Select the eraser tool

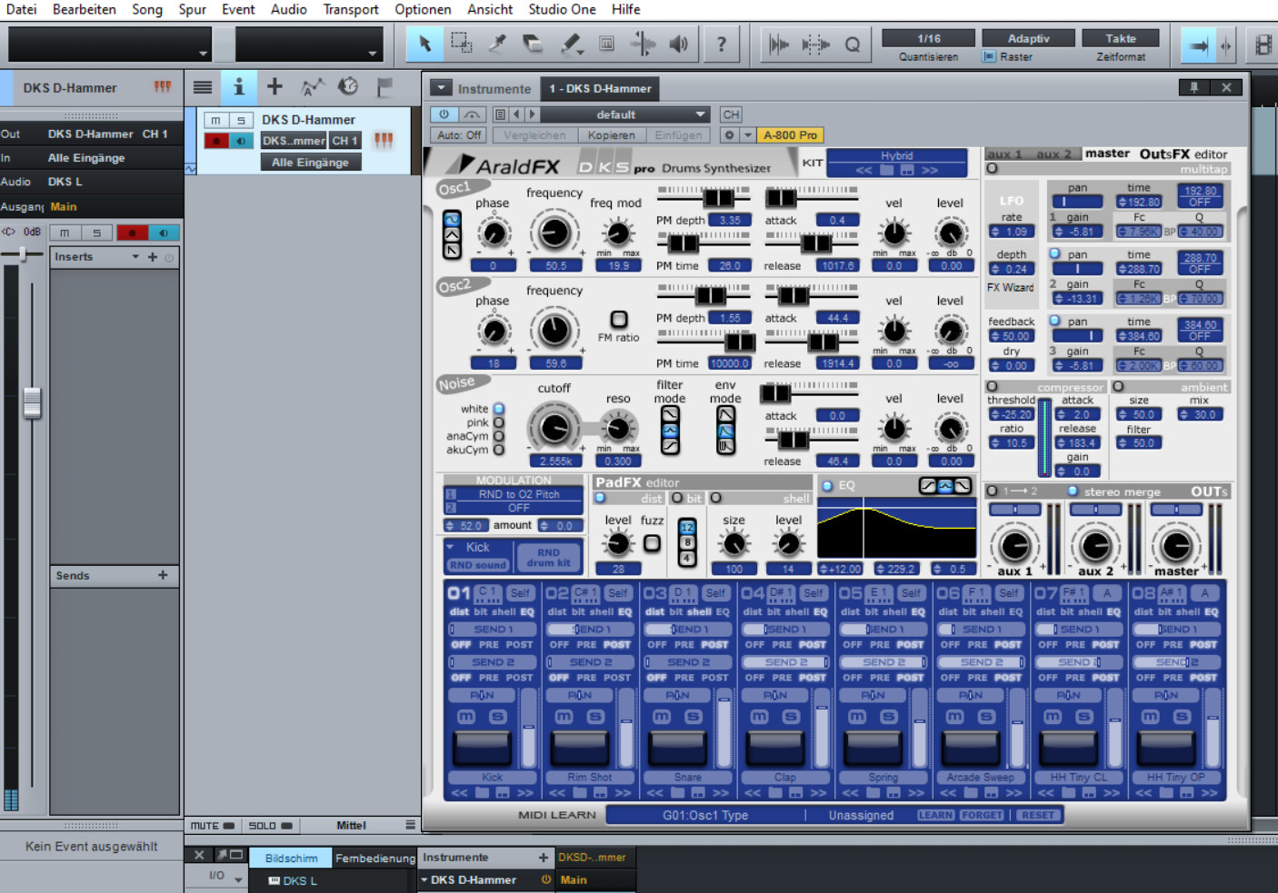(534, 44)
